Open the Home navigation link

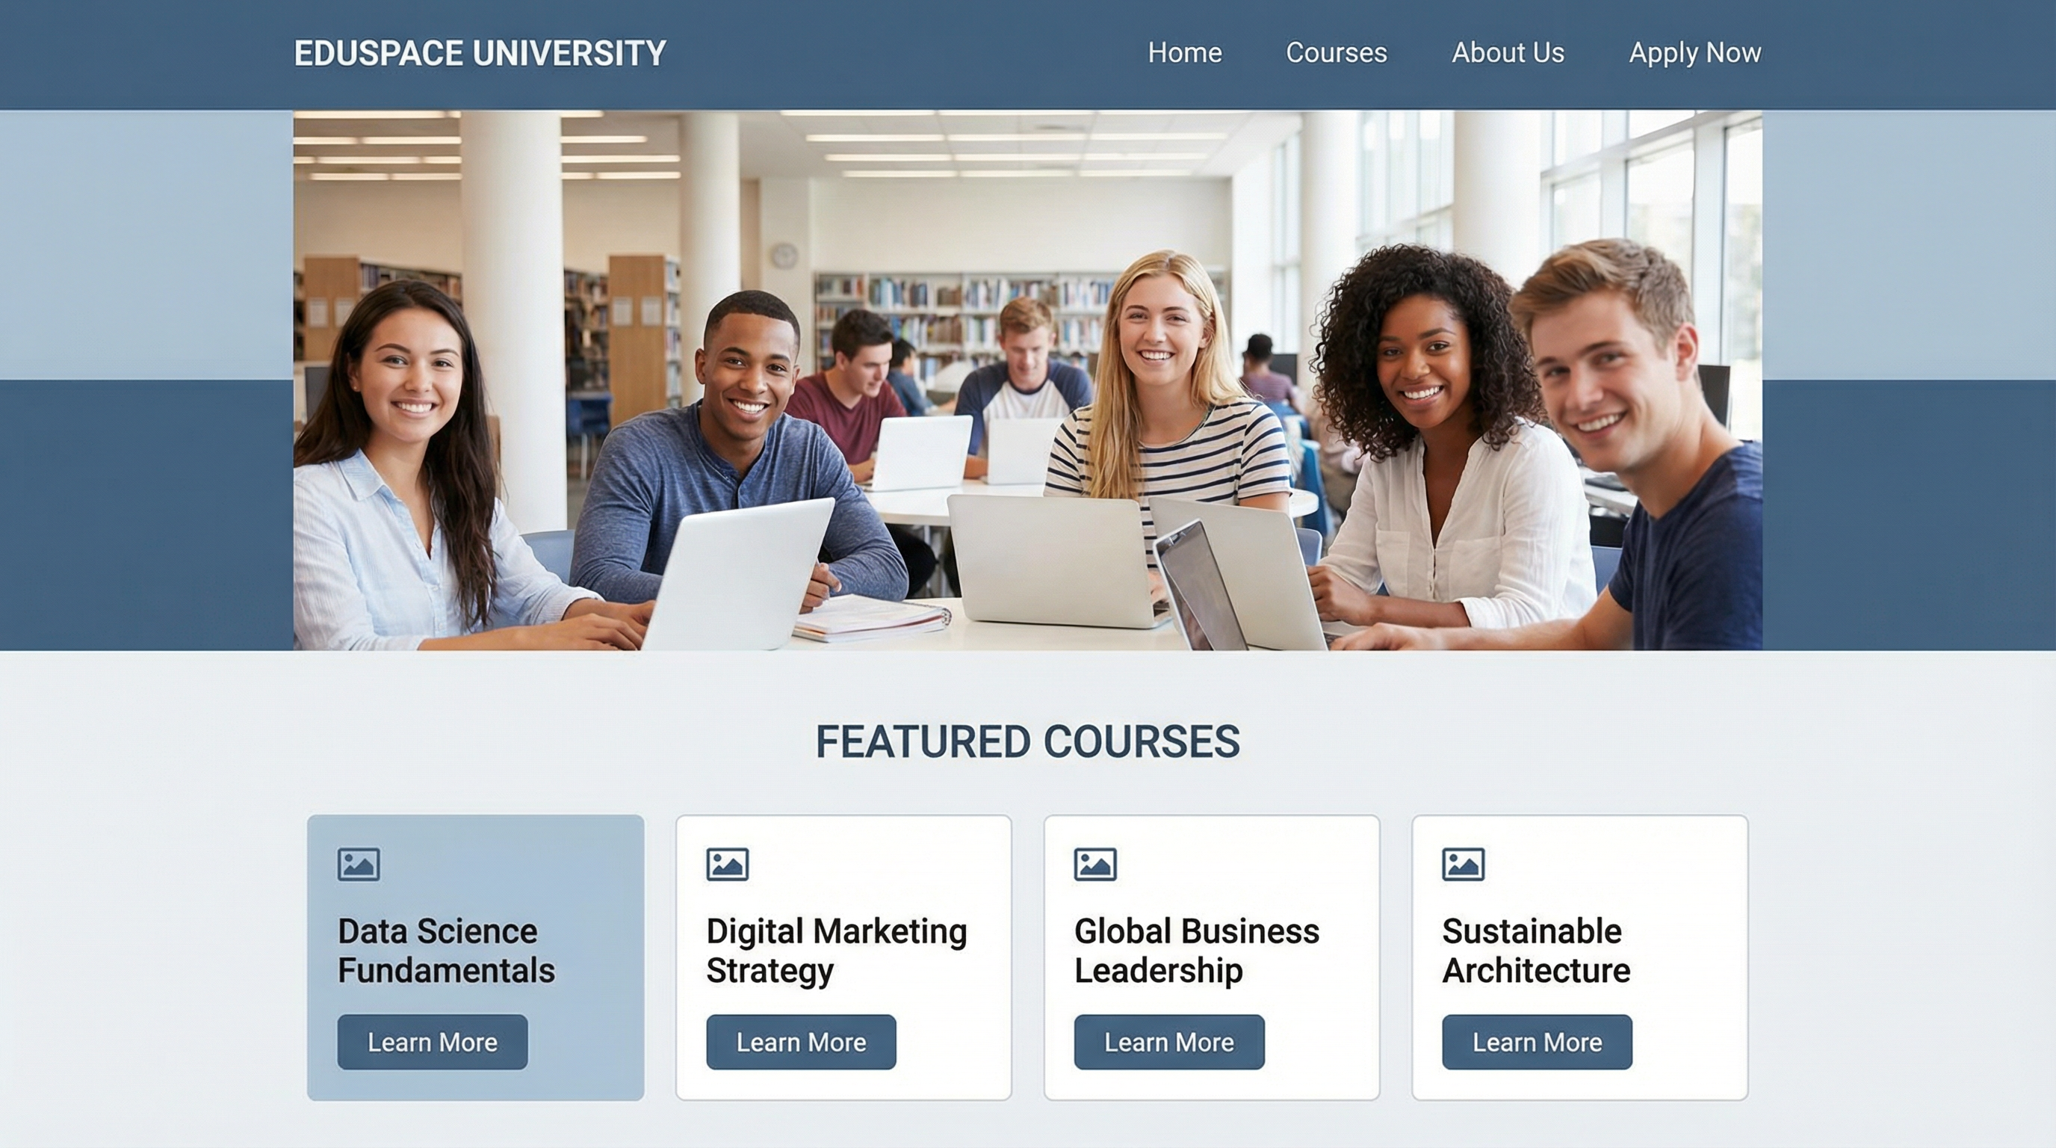point(1184,52)
